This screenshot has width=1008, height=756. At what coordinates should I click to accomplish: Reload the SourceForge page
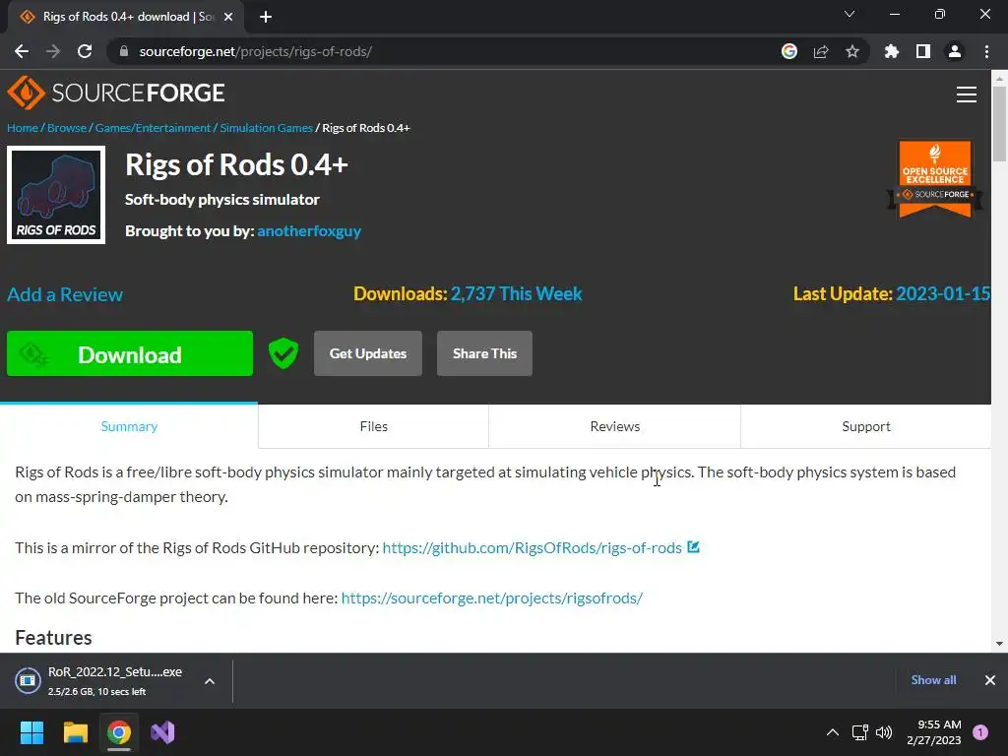pos(85,51)
